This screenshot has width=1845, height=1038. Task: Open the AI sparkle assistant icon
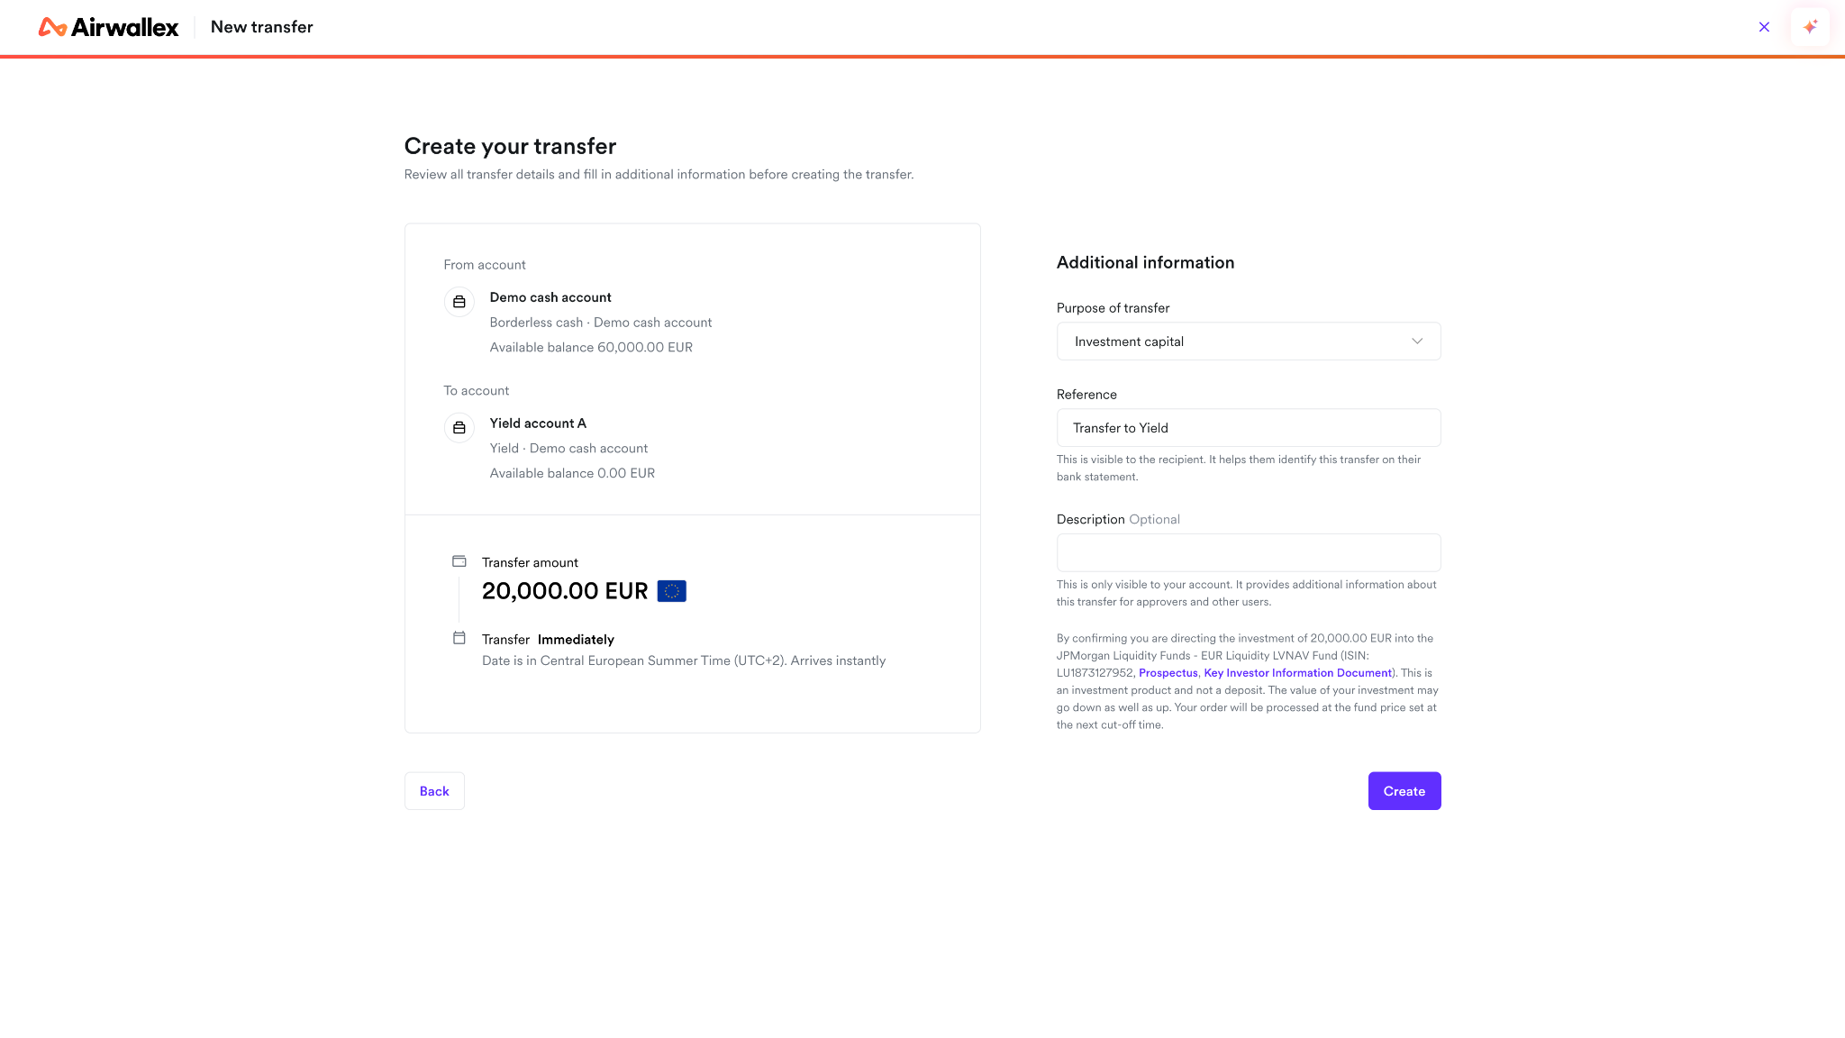point(1810,27)
